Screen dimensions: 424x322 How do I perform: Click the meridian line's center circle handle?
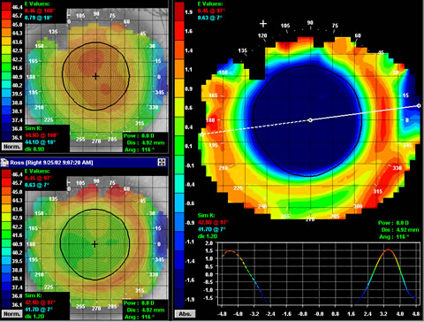click(310, 120)
